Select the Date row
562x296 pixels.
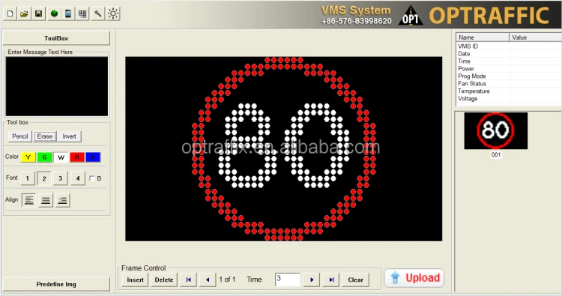tap(509, 54)
